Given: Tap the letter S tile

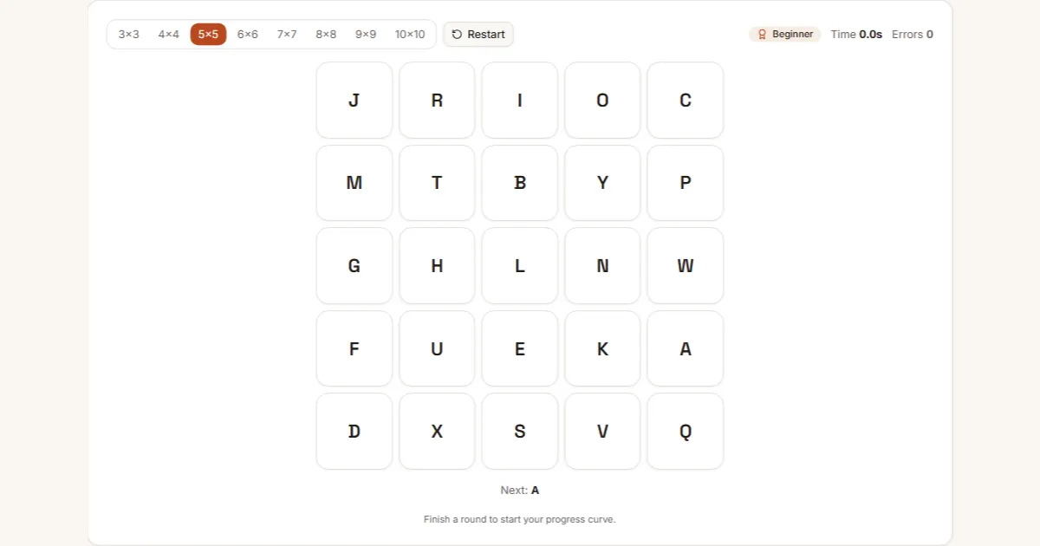Looking at the screenshot, I should tap(520, 432).
